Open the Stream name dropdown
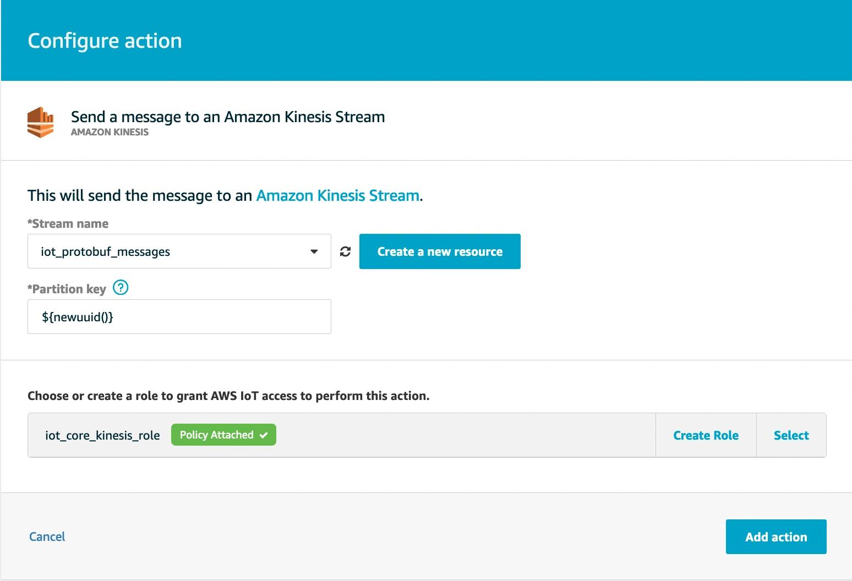This screenshot has width=852, height=581. click(x=179, y=251)
